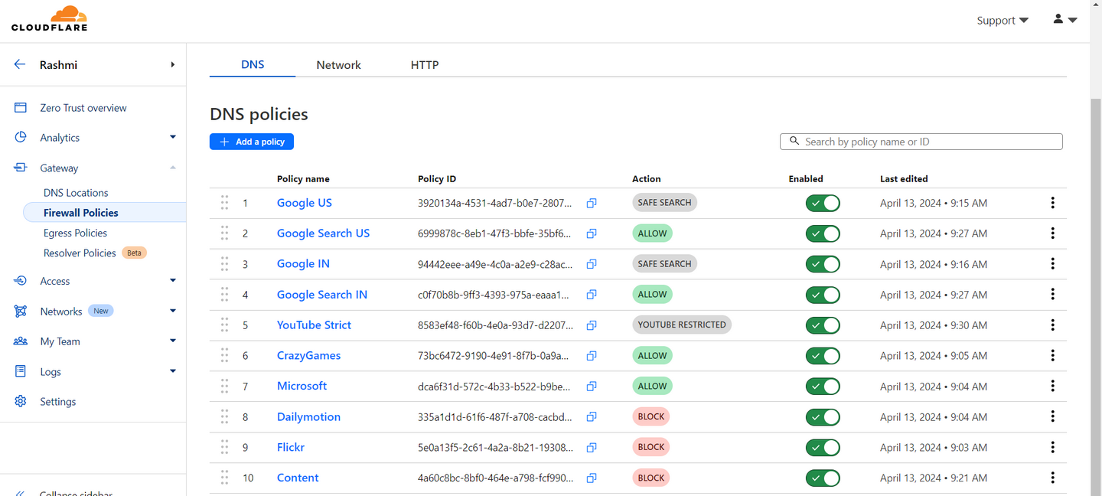The height and width of the screenshot is (496, 1102).
Task: Open the Settings gear in sidebar
Action: click(21, 401)
